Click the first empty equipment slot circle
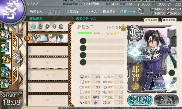 (x=83, y=41)
